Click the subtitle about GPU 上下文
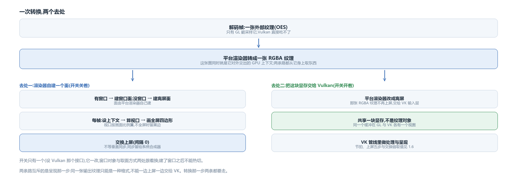517x180 pixels. coord(258,63)
